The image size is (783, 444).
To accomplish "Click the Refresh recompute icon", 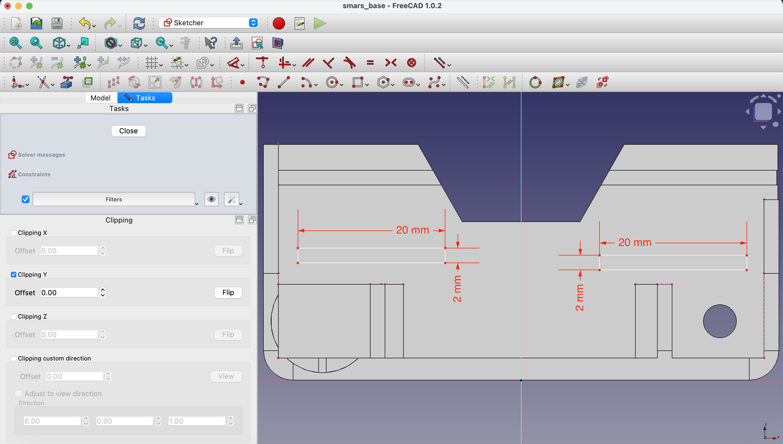I will [x=139, y=23].
